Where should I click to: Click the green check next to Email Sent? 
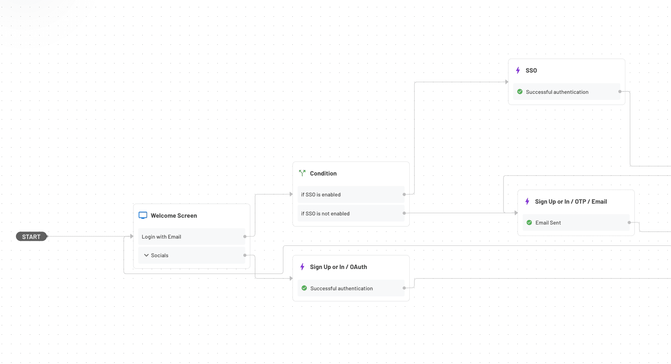point(529,222)
